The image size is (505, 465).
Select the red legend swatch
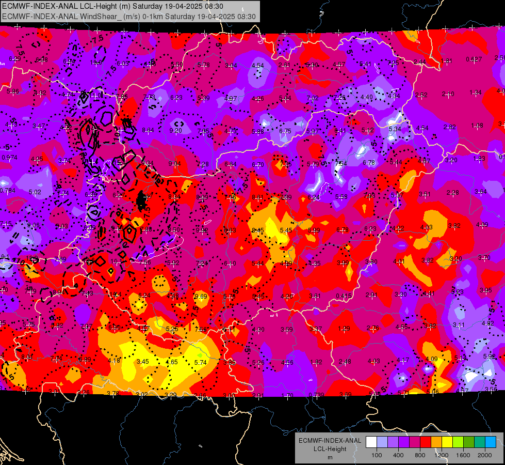pyautogui.click(x=426, y=442)
